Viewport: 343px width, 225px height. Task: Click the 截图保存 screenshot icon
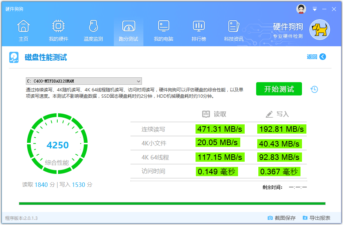(x=271, y=218)
